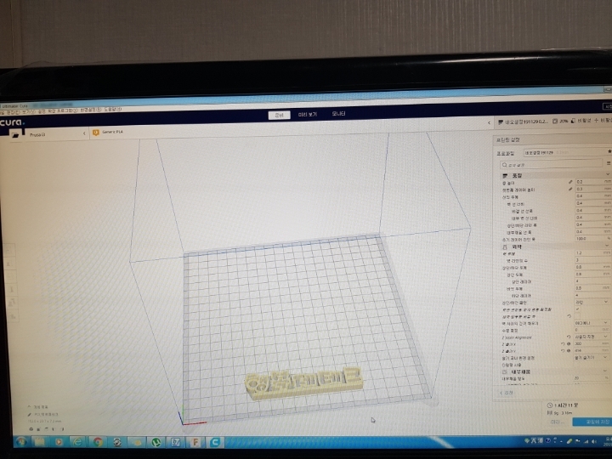This screenshot has height=459, width=612.
Task: Click the volume icon in system tray
Action: tap(593, 441)
